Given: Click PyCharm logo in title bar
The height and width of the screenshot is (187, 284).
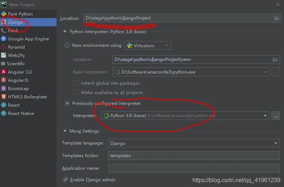Looking at the screenshot, I should point(4,4).
